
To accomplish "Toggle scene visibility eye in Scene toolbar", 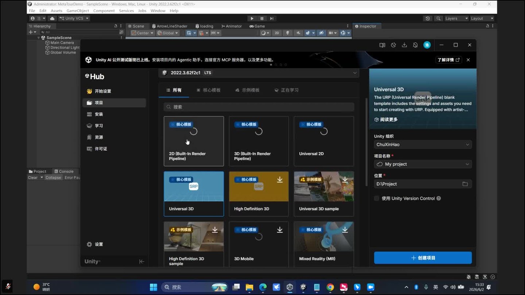I will pos(321,33).
